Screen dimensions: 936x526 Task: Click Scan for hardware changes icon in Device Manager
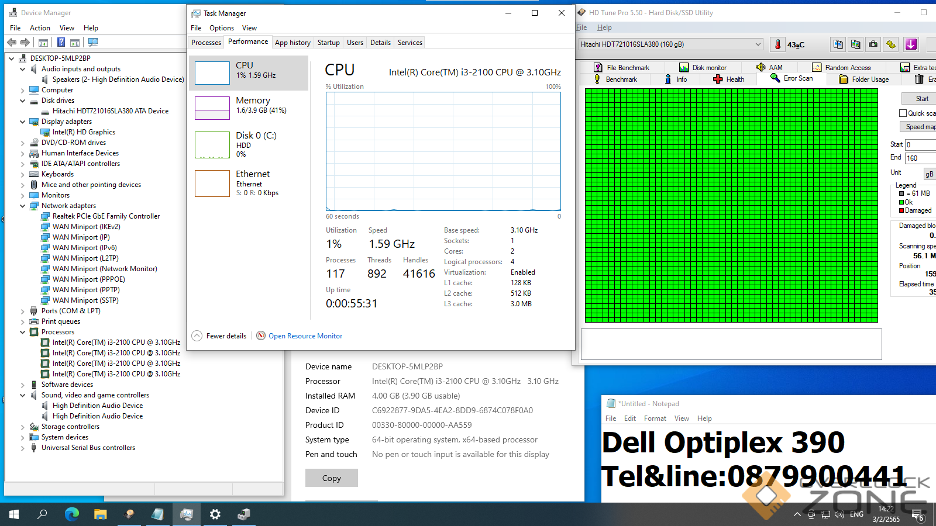[93, 42]
